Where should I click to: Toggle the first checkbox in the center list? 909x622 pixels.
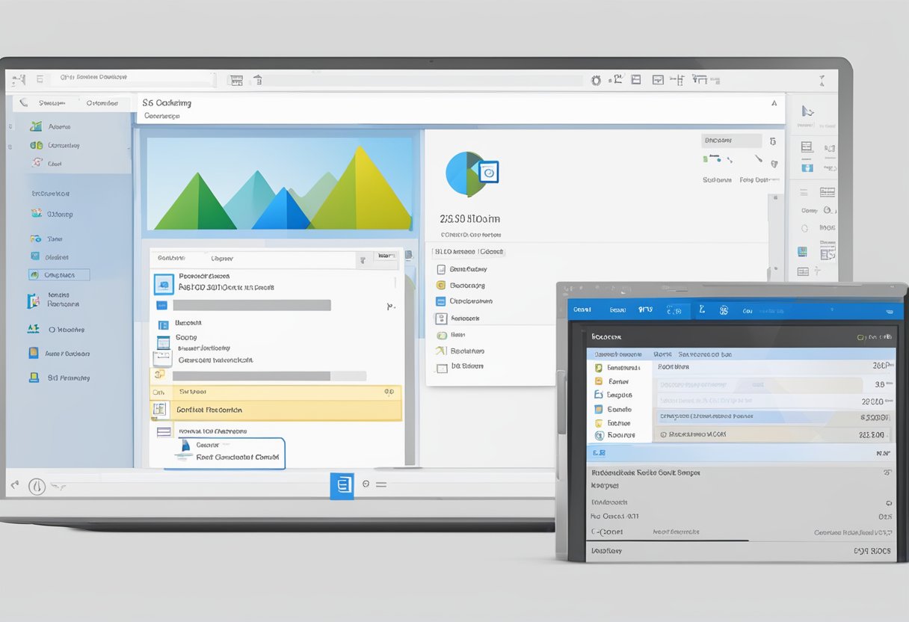coord(441,269)
